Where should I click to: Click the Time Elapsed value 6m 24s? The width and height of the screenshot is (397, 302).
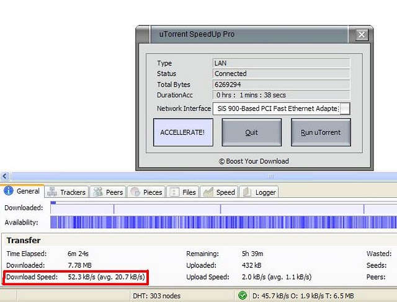[78, 254]
